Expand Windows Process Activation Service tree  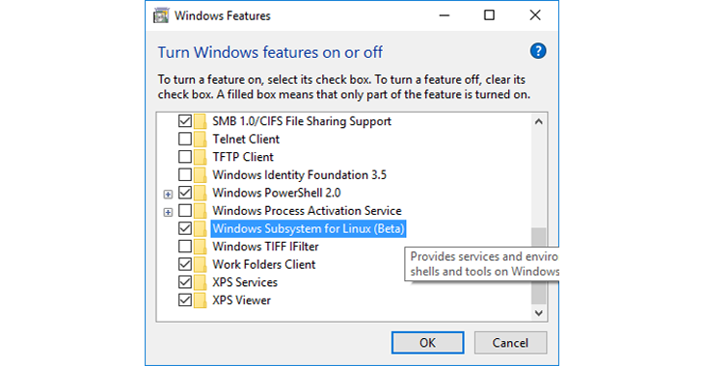coord(168,212)
